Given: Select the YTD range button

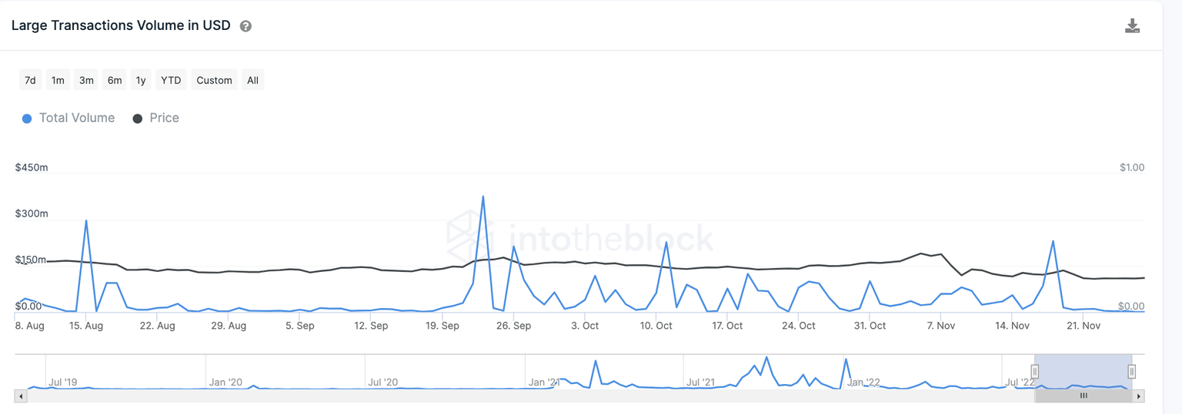Looking at the screenshot, I should pos(171,80).
